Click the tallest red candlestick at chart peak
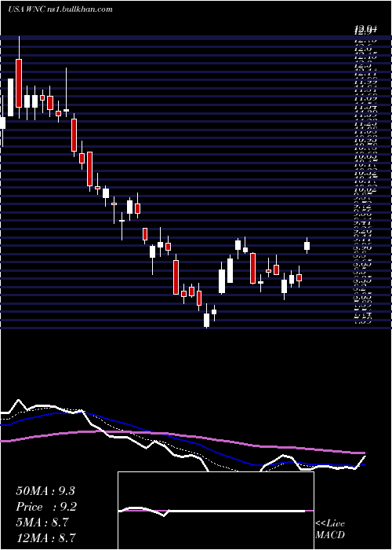 tap(19, 83)
